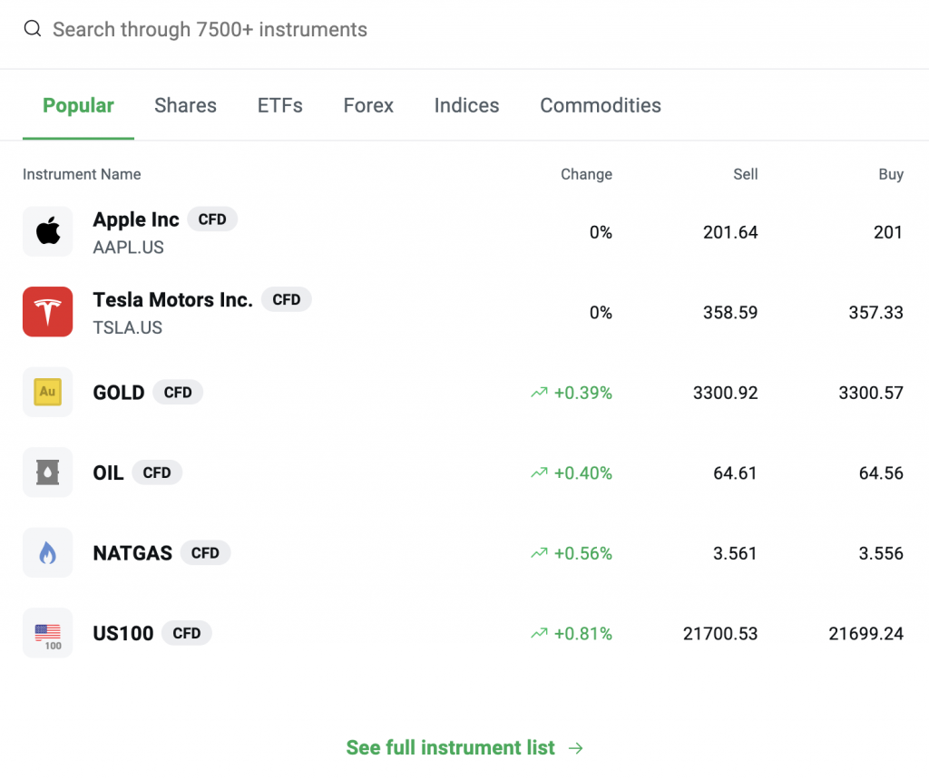Open the Shares tab

(x=185, y=105)
